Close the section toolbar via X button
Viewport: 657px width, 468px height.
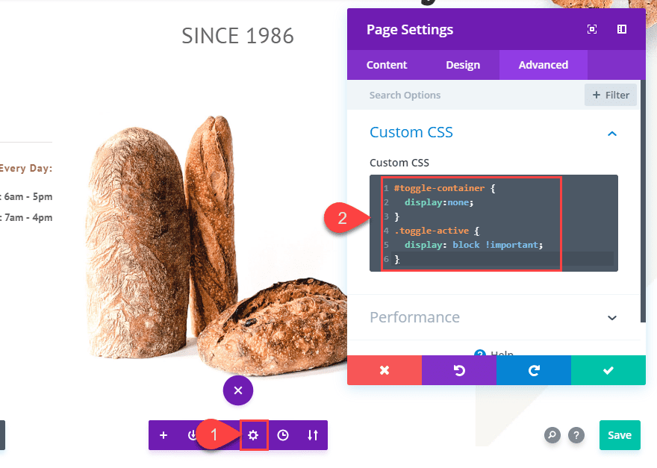coord(237,390)
